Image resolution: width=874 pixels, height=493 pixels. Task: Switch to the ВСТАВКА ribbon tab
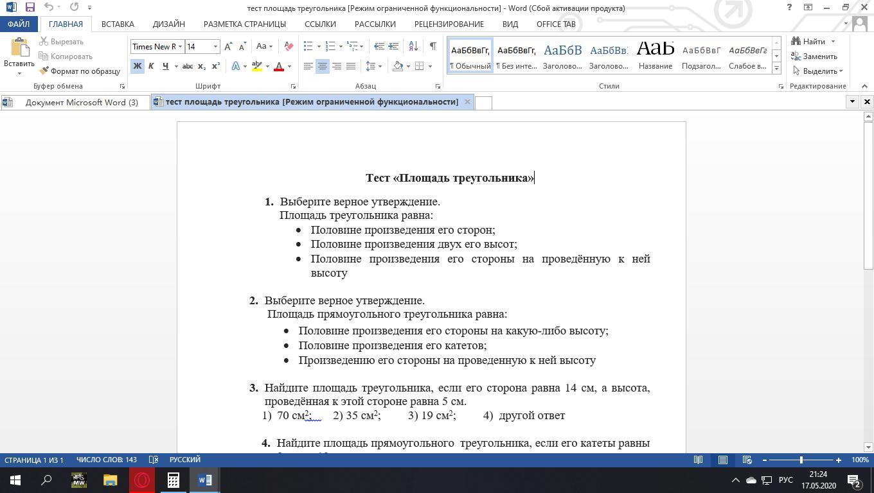118,24
